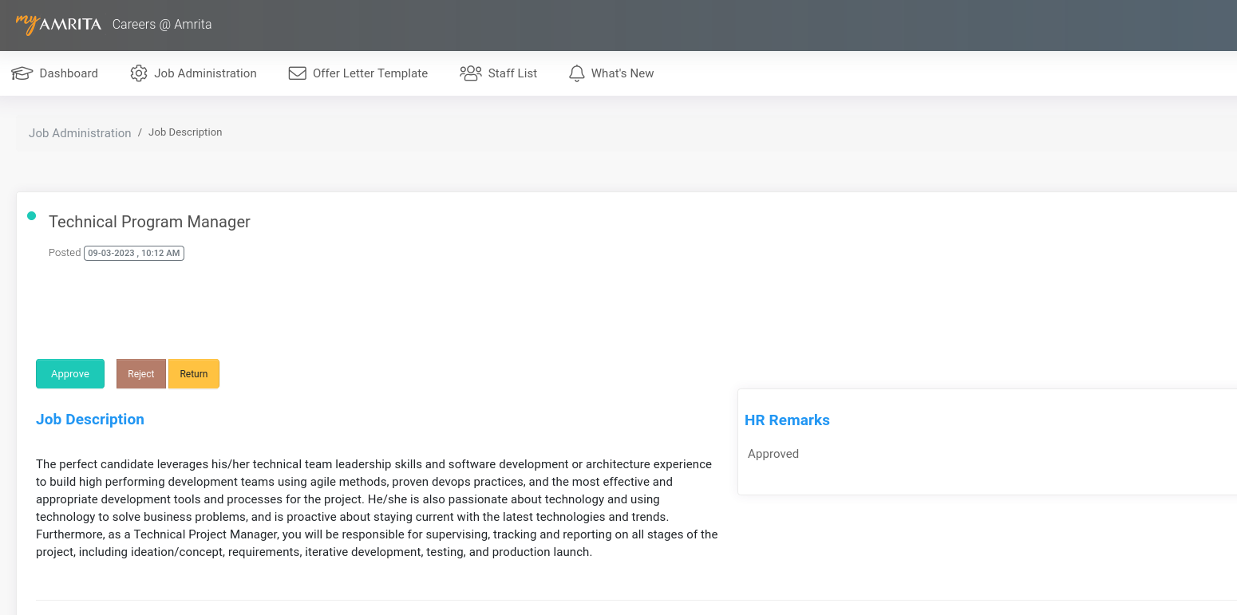The width and height of the screenshot is (1237, 615).
Task: Click the Job Description breadcrumb item
Action: tap(185, 132)
